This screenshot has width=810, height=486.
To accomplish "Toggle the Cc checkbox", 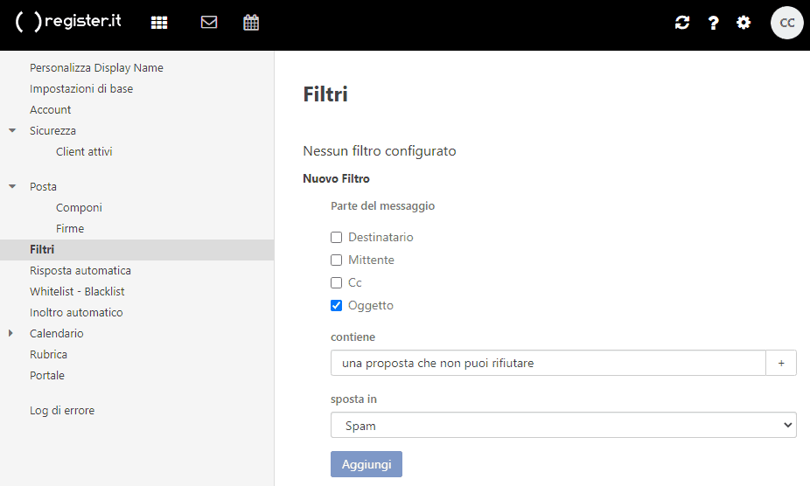I will (x=337, y=283).
